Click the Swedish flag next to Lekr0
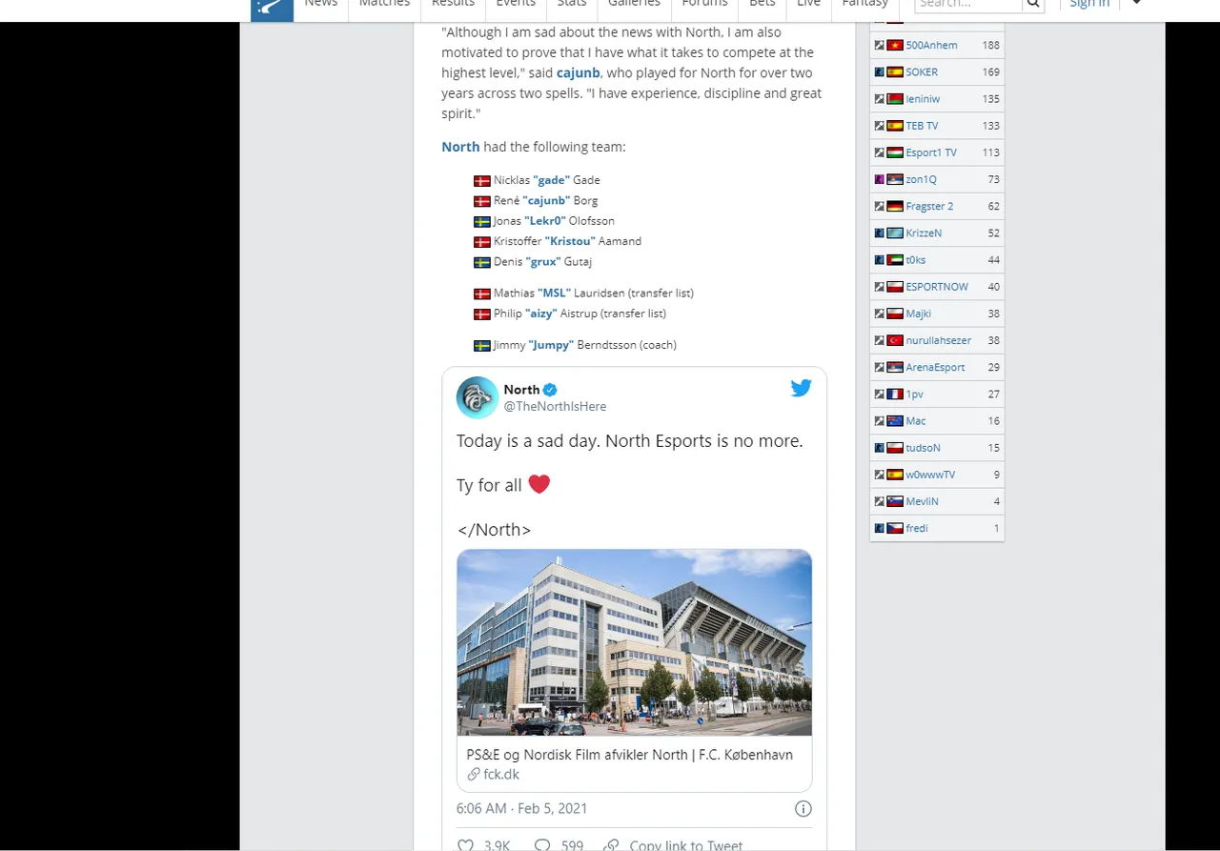The height and width of the screenshot is (851, 1220). click(482, 221)
